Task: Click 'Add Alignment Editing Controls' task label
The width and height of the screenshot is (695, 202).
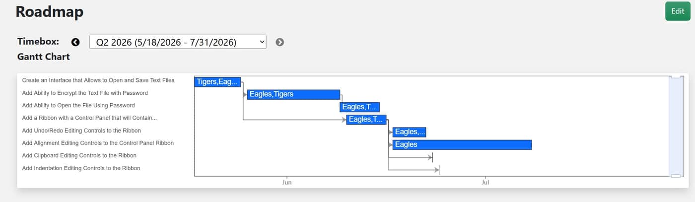Action: [98, 143]
